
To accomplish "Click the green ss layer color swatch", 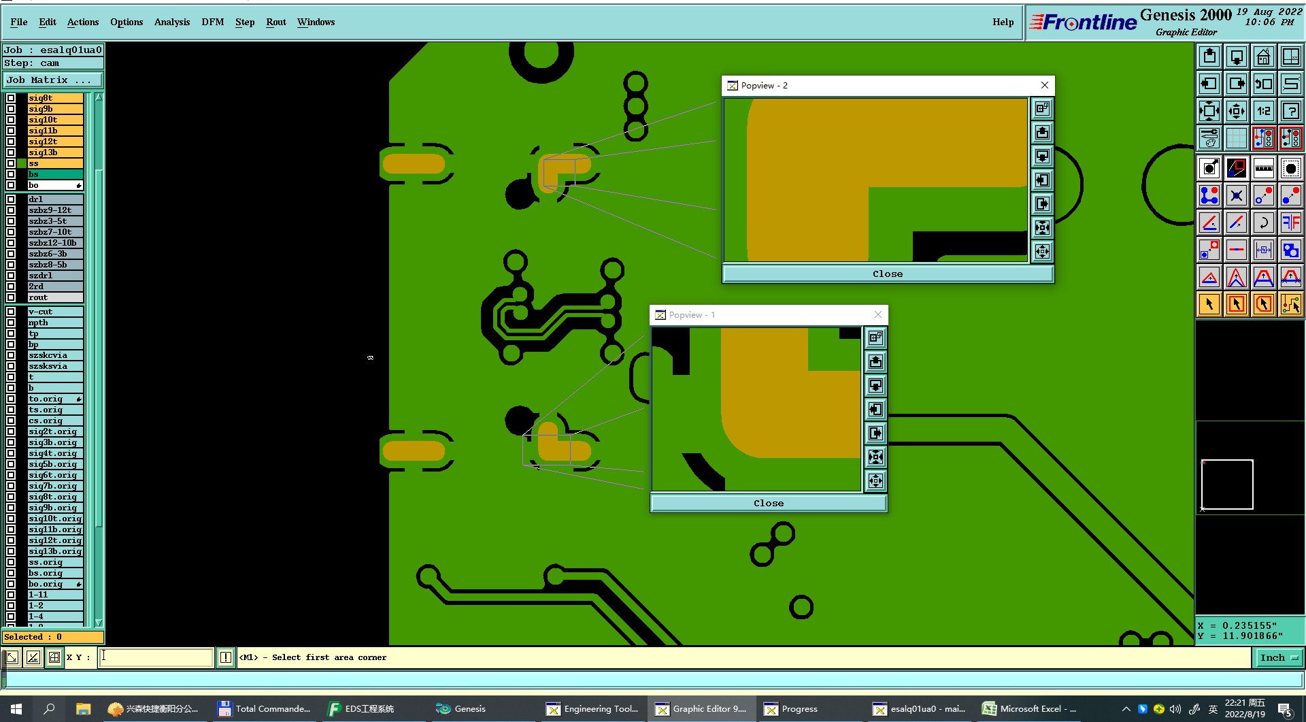I will pos(22,163).
